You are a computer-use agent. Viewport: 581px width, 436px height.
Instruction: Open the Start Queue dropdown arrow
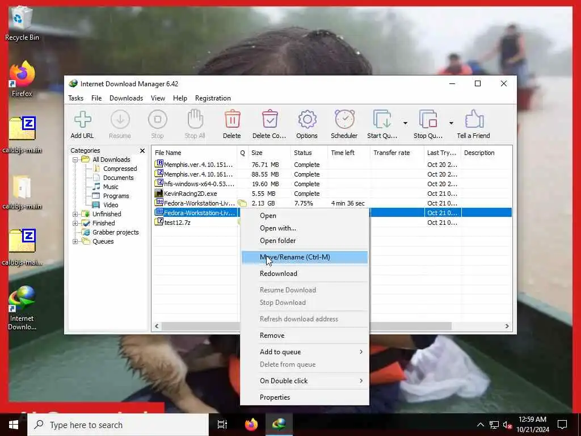point(405,123)
